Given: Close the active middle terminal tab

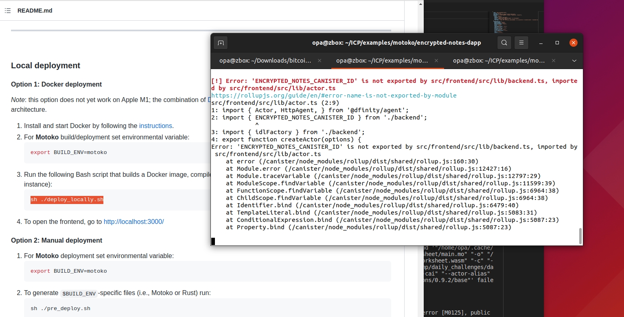Looking at the screenshot, I should 436,61.
